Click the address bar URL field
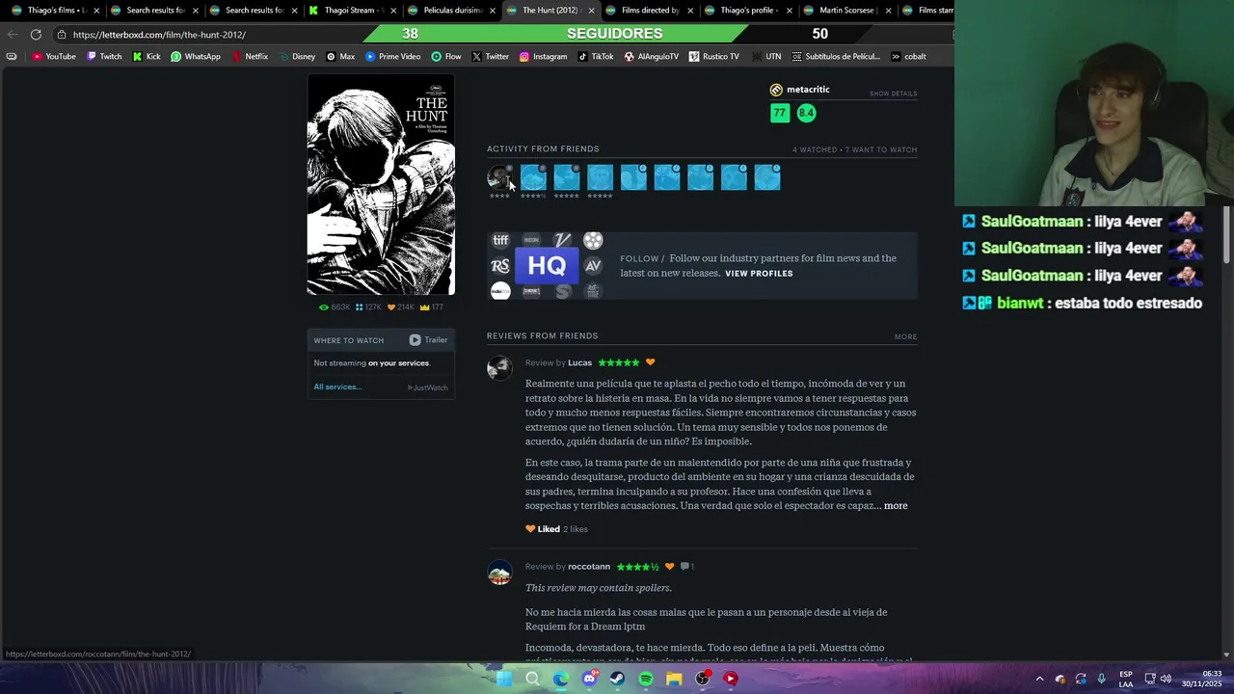The width and height of the screenshot is (1234, 694). [212, 35]
